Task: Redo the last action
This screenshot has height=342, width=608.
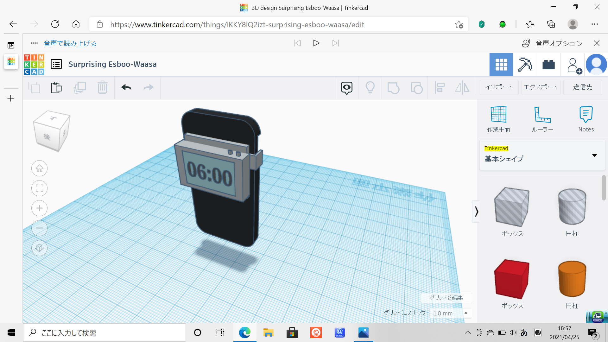Action: [x=148, y=87]
